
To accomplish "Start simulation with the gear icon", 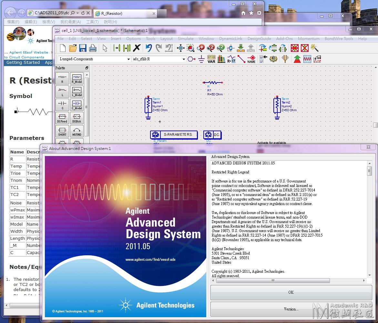I will coord(273,59).
